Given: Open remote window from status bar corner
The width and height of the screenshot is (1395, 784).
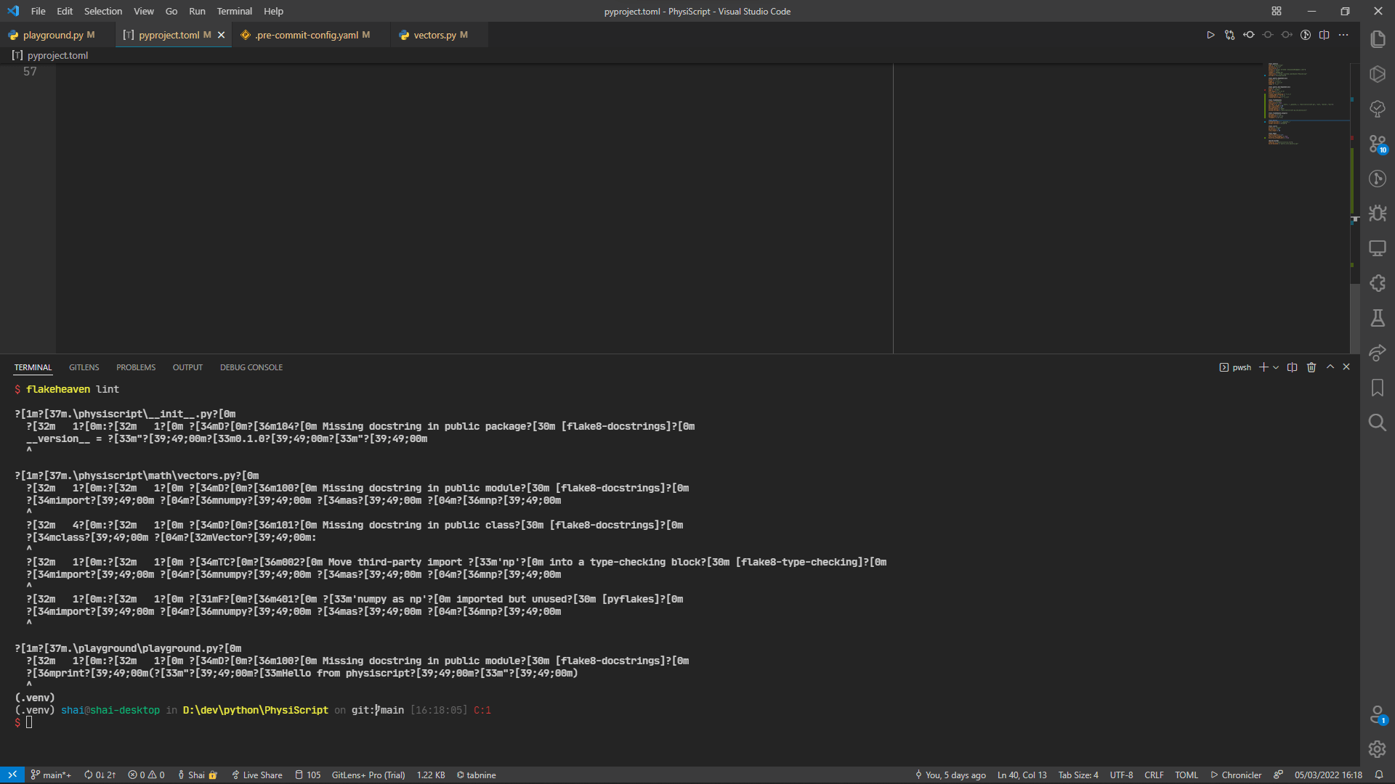Looking at the screenshot, I should pyautogui.click(x=12, y=775).
